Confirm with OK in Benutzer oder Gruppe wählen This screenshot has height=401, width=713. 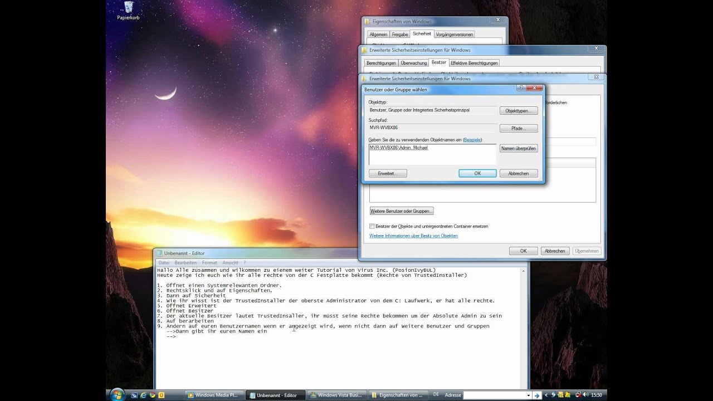coord(477,174)
